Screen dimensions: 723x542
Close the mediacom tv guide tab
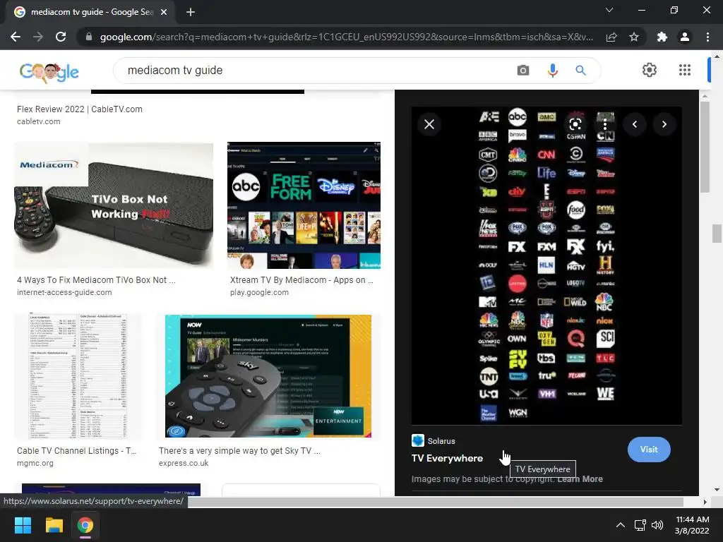[164, 12]
